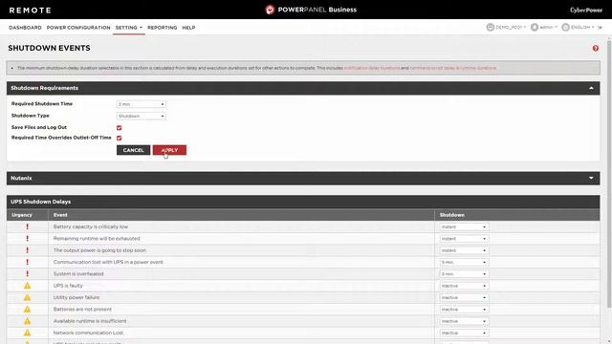Open the Setting menu
This screenshot has width=612, height=344.
(x=129, y=28)
